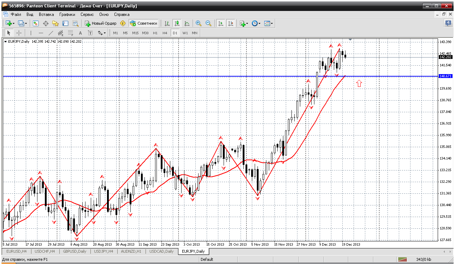This screenshot has width=455, height=264.
Task: Toggle the chart shift button
Action: (x=231, y=23)
